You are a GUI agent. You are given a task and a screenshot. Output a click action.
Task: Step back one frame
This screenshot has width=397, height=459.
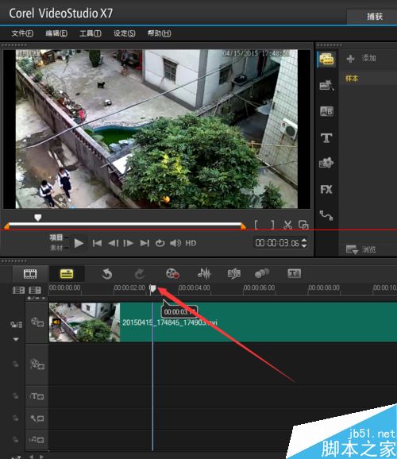(114, 243)
